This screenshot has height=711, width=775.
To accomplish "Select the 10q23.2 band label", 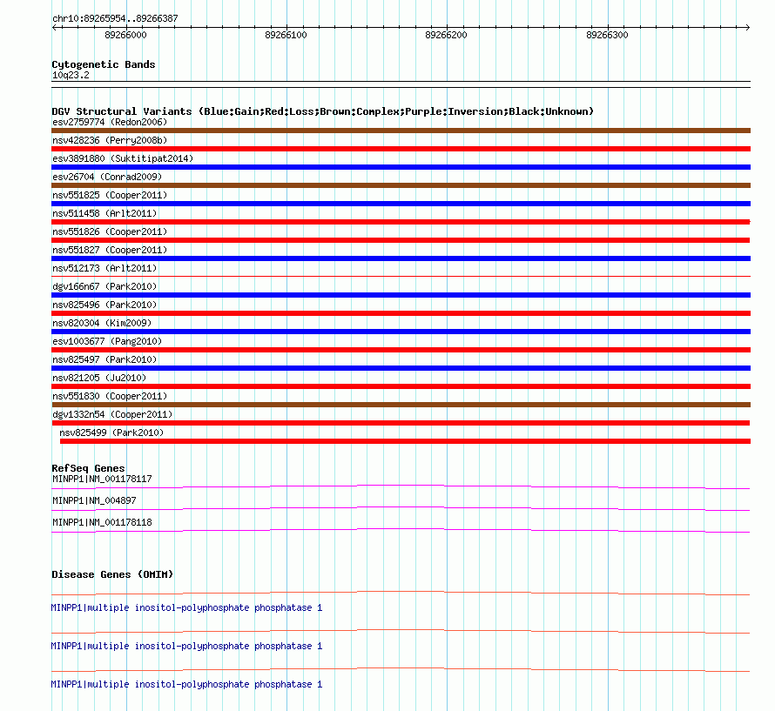I will click(71, 75).
